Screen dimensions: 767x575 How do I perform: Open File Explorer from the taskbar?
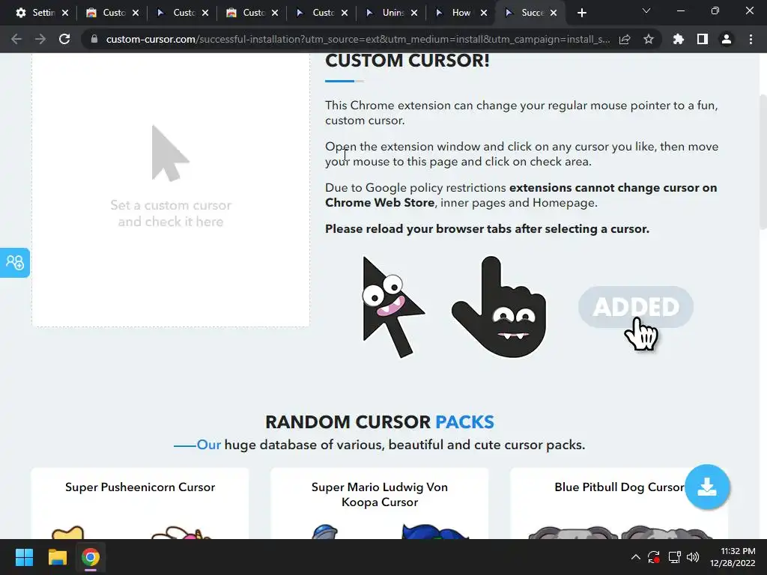click(x=57, y=557)
